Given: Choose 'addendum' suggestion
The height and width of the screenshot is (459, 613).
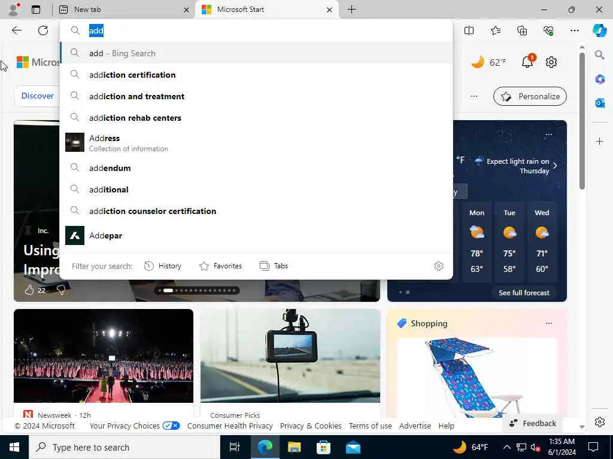Looking at the screenshot, I should point(256,168).
